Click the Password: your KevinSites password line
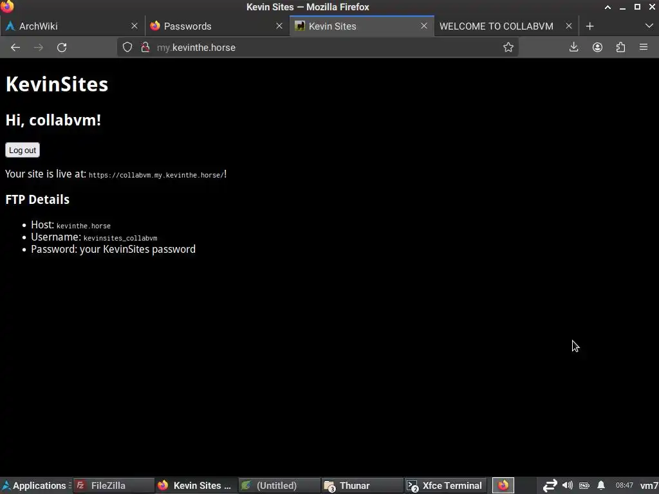Screen dimensions: 659x494 click(113, 249)
